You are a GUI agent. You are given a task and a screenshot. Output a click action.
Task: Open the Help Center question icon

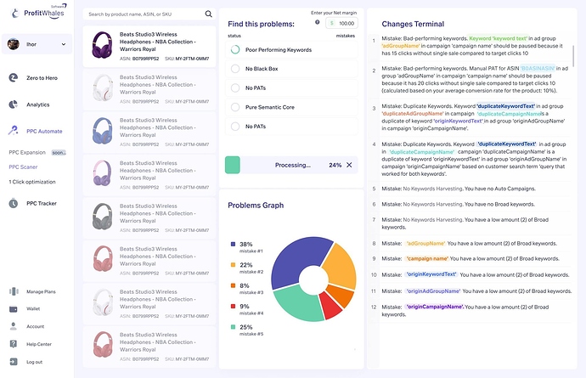tap(14, 344)
